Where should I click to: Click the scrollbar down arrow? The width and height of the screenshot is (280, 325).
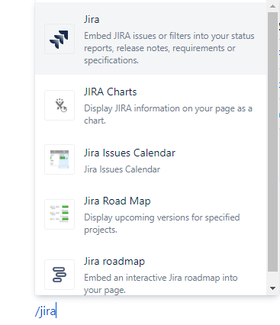click(272, 288)
